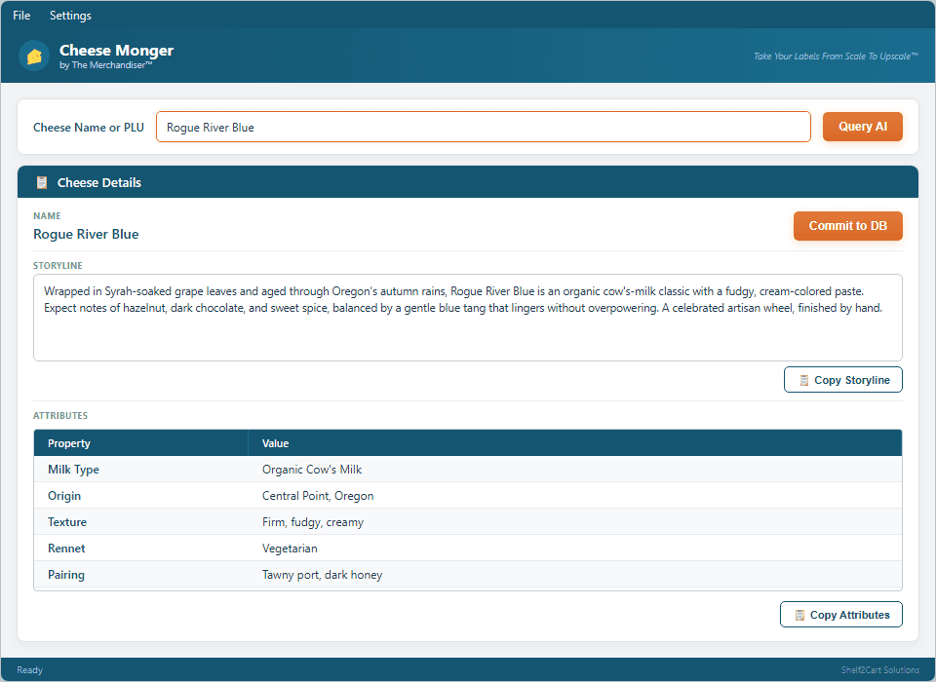
Task: Click the Cheese Monger cheese logo icon
Action: click(x=34, y=57)
